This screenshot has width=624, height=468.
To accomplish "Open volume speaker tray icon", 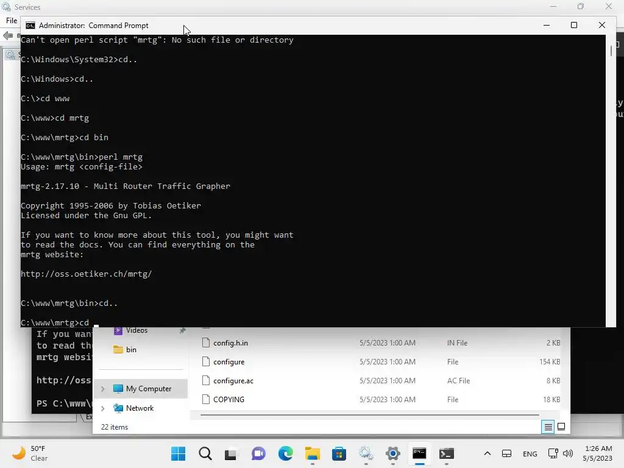I will point(568,453).
